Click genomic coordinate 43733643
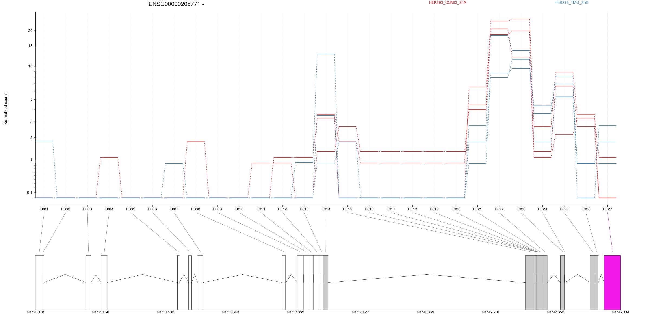This screenshot has height=325, width=650. pos(230,312)
